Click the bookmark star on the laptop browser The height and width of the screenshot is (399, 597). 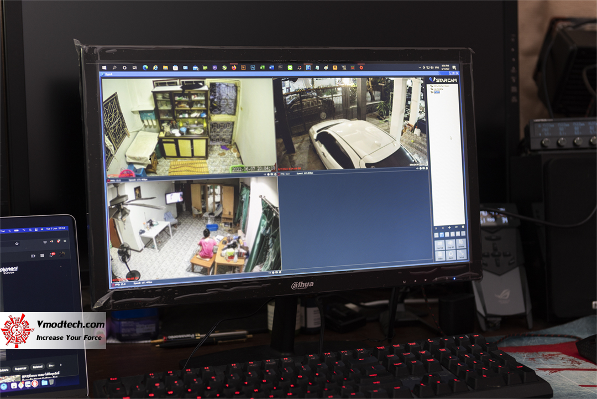17,243
